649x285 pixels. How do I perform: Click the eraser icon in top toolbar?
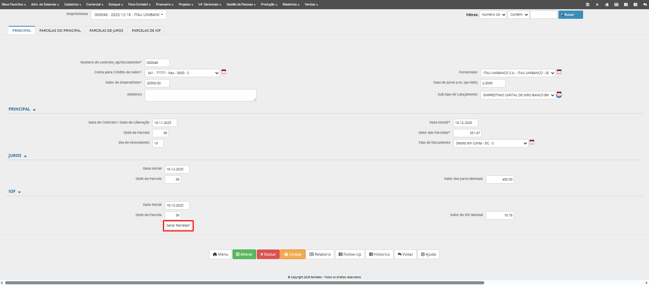(x=607, y=4)
